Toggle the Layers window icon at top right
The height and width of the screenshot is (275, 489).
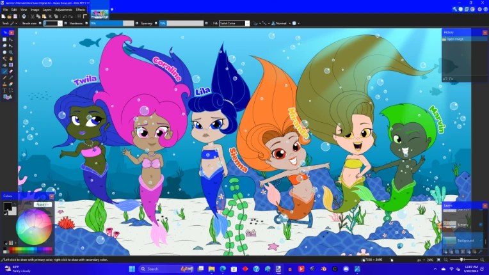pyautogui.click(x=467, y=10)
